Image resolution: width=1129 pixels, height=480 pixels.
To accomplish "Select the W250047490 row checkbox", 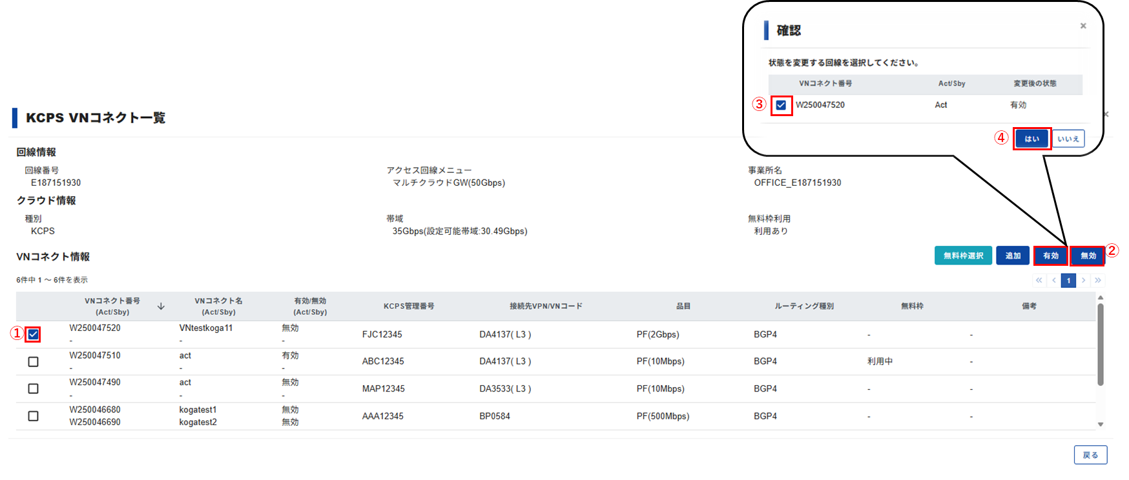I will (33, 389).
